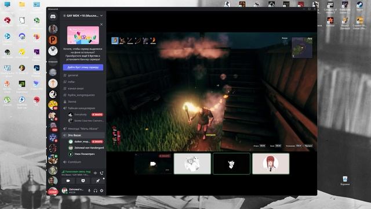Click the green voice connected status text

(x=78, y=171)
